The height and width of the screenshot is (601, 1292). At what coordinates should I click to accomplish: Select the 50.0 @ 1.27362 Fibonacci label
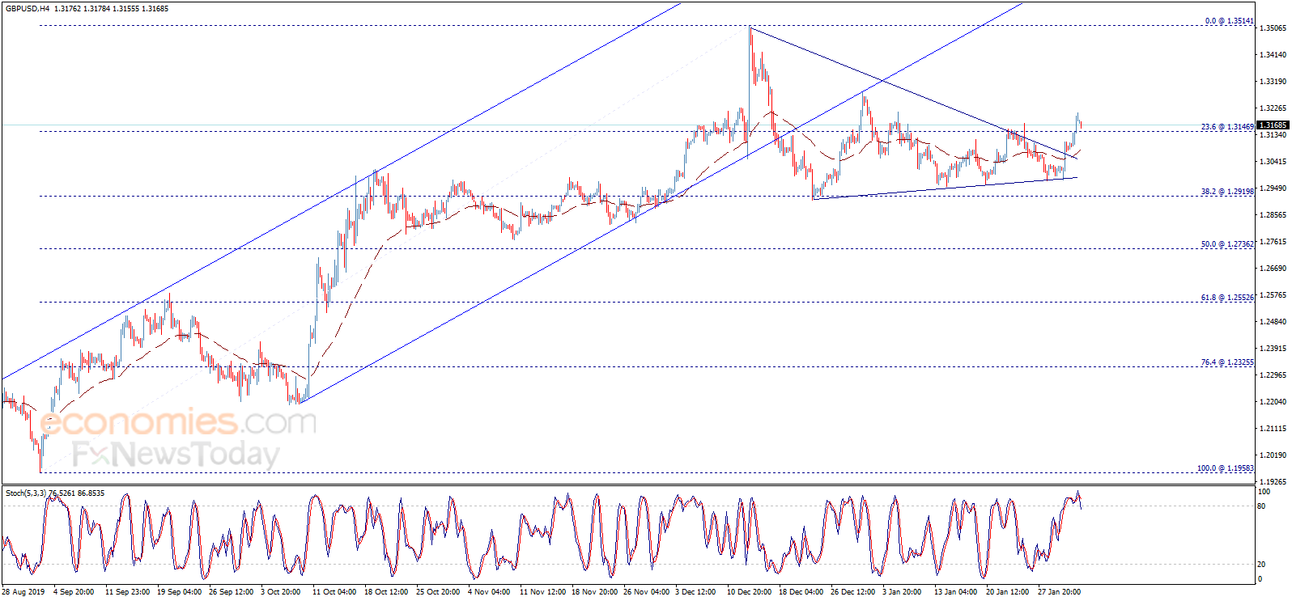(x=1226, y=244)
